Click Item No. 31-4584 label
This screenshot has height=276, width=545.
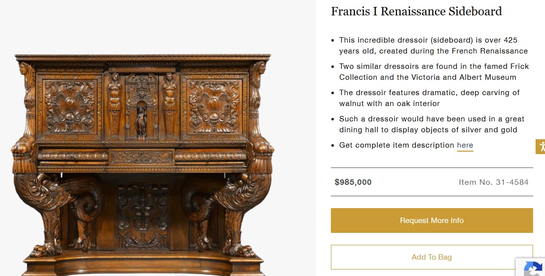493,182
